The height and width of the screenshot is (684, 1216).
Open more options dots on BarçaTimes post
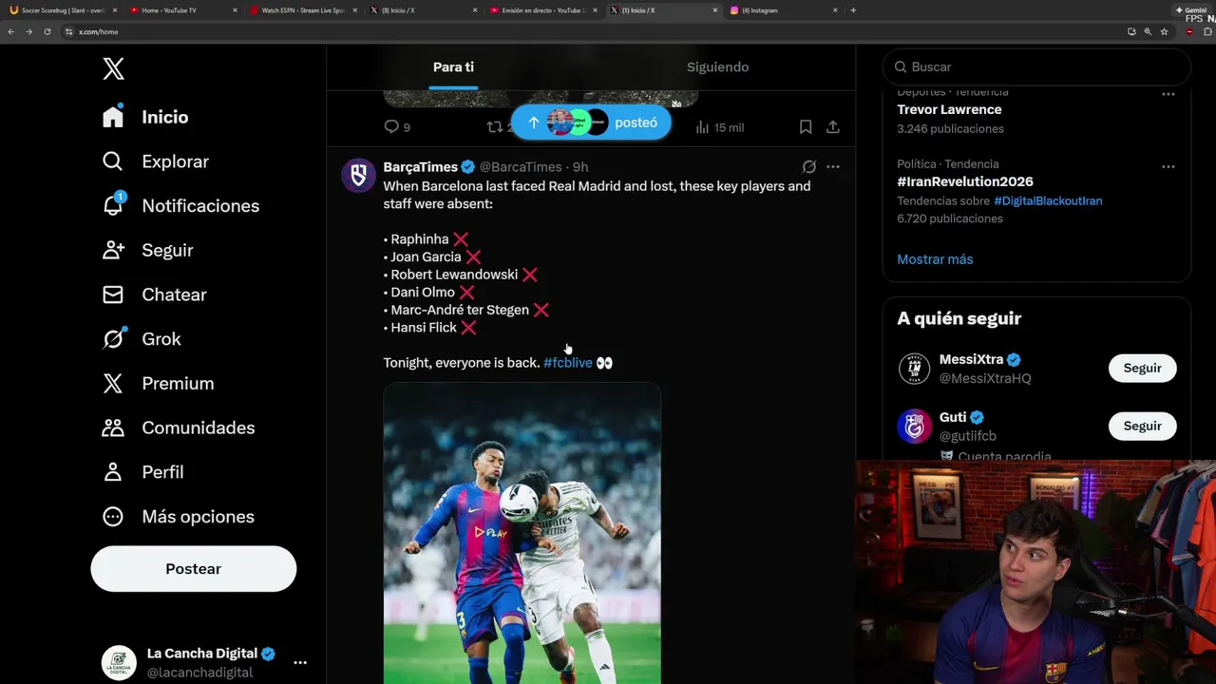pos(832,166)
